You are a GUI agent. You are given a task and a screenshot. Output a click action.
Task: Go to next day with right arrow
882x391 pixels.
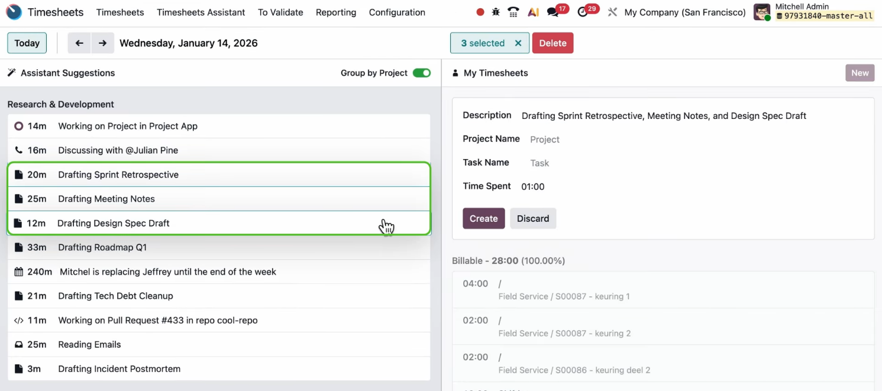point(102,43)
